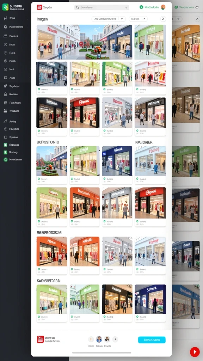Focus the search field in the dialog header
203x361 pixels.
pyautogui.click(x=101, y=7)
